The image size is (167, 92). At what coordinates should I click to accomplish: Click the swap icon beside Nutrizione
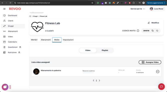[19, 52]
